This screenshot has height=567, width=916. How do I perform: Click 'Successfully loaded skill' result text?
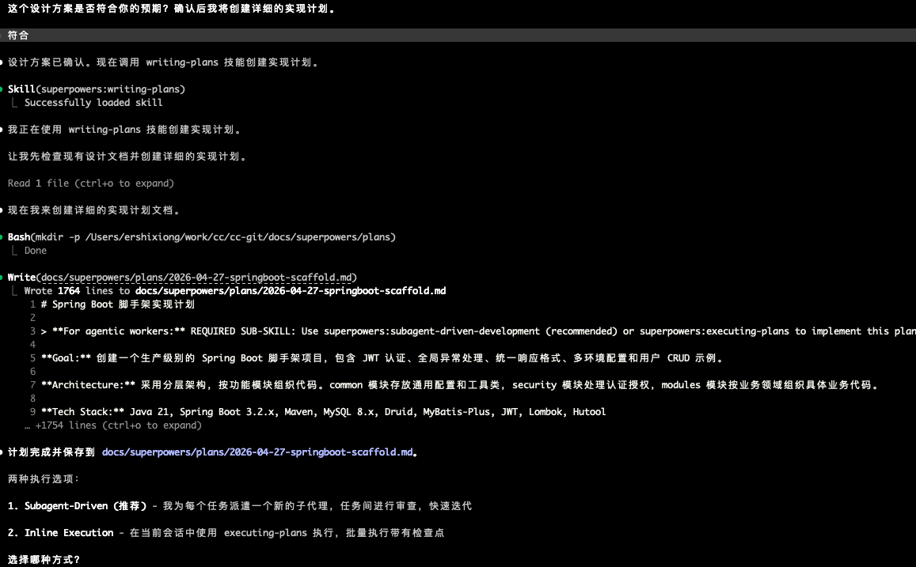pyautogui.click(x=93, y=103)
